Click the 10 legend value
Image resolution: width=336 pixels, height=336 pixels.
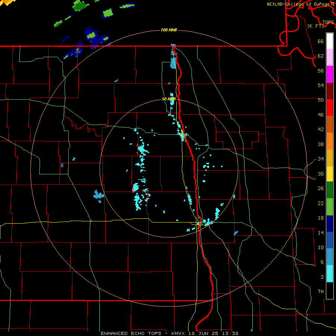[321, 248]
